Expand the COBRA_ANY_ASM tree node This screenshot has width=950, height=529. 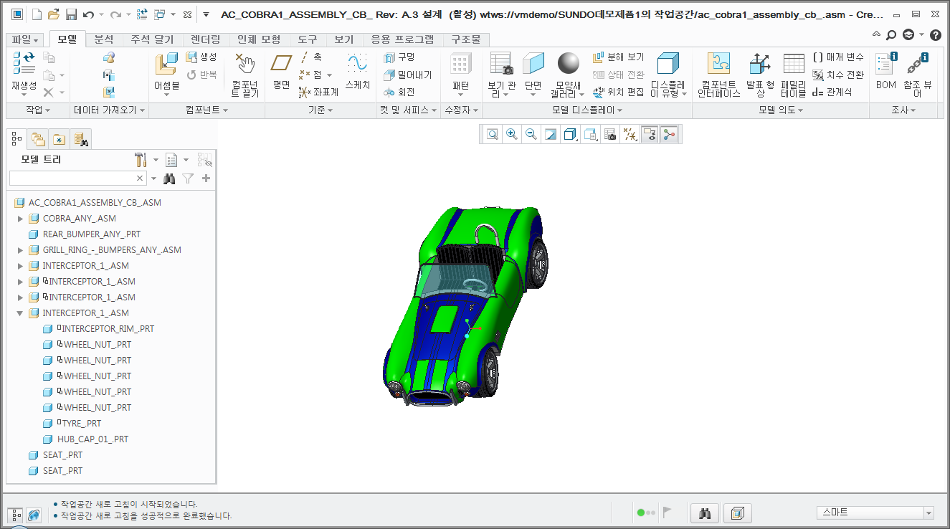pyautogui.click(x=20, y=218)
